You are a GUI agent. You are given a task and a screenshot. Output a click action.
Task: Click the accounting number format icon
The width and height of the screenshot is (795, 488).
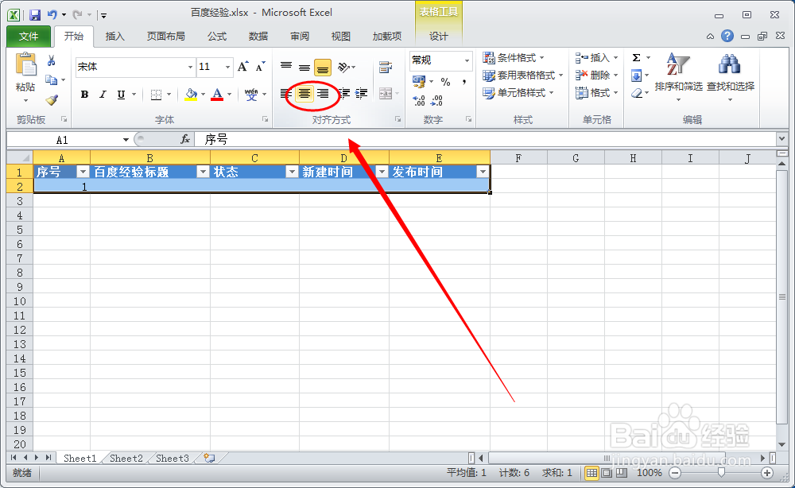419,81
